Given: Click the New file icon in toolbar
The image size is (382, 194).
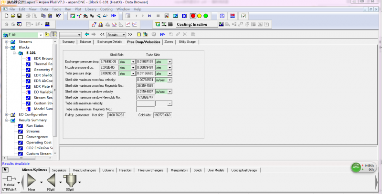Looking at the screenshot, I should pyautogui.click(x=6, y=16).
